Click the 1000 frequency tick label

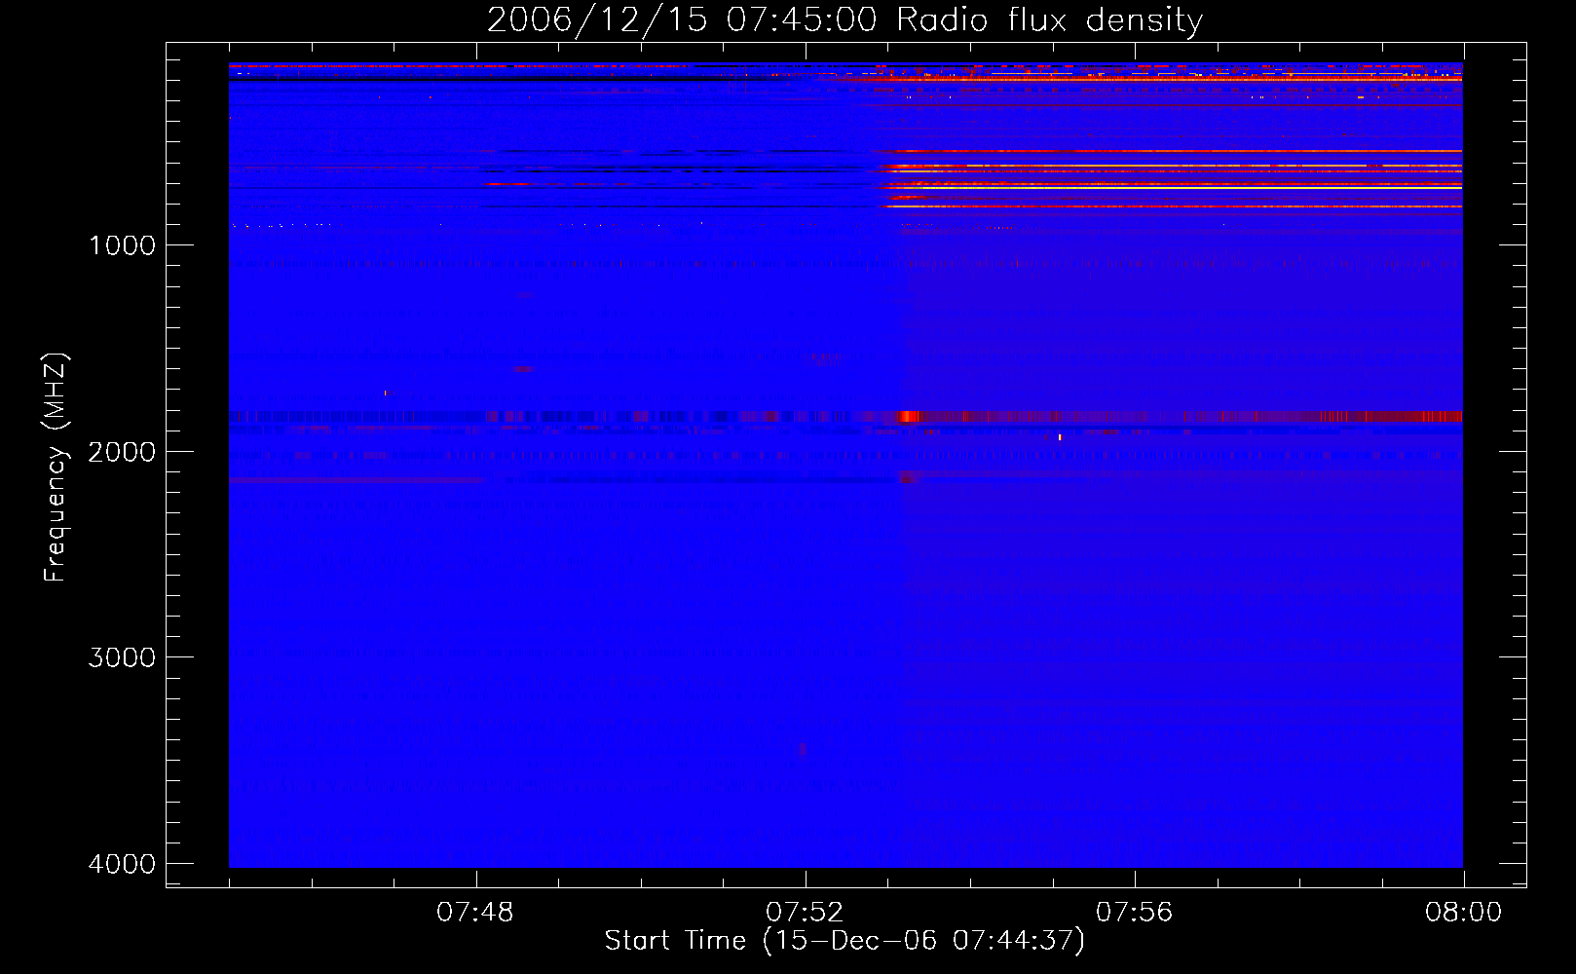click(x=122, y=245)
